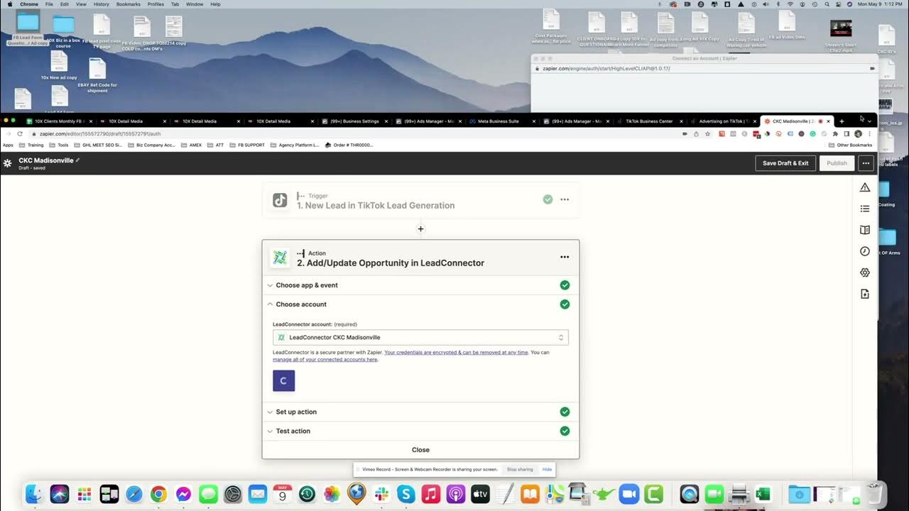Click the export file sidebar icon

pos(865,294)
